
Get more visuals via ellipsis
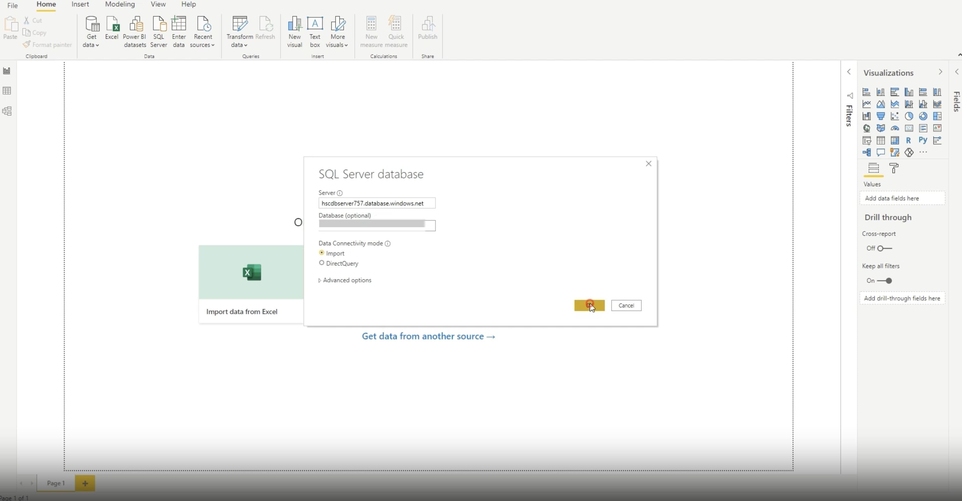pos(923,152)
